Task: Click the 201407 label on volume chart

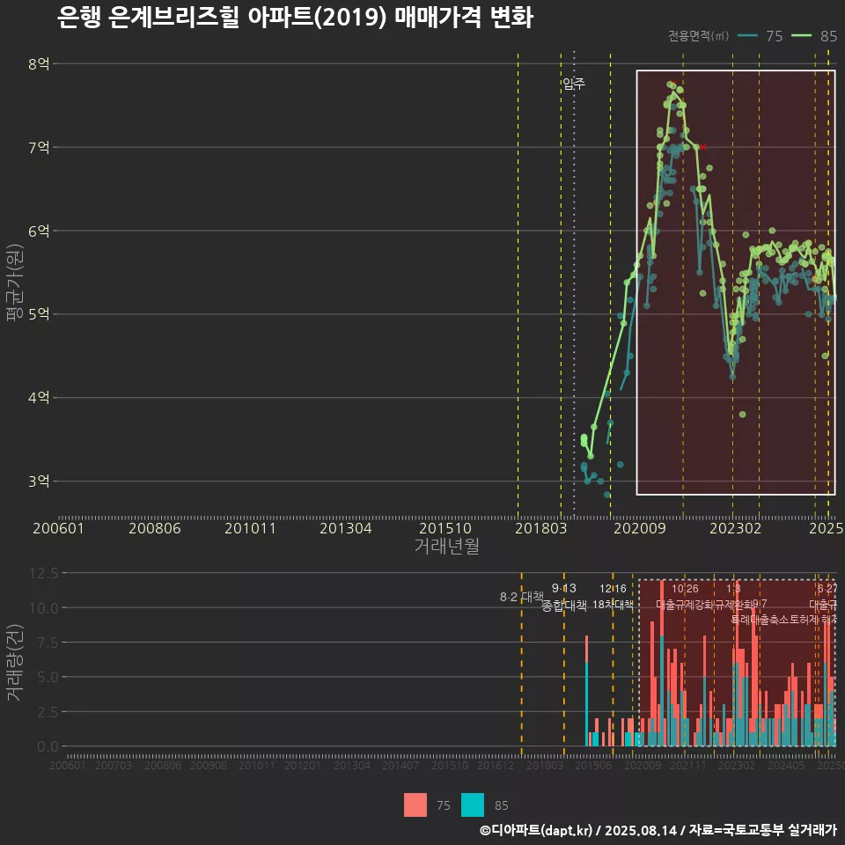Action: tap(400, 765)
